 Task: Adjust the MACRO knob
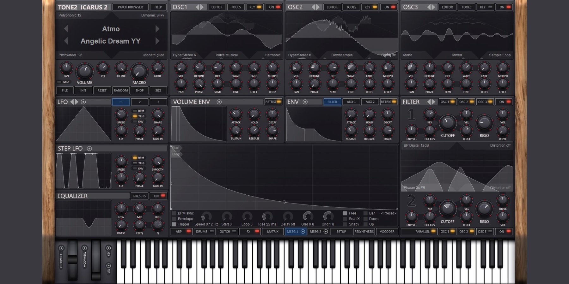click(139, 71)
